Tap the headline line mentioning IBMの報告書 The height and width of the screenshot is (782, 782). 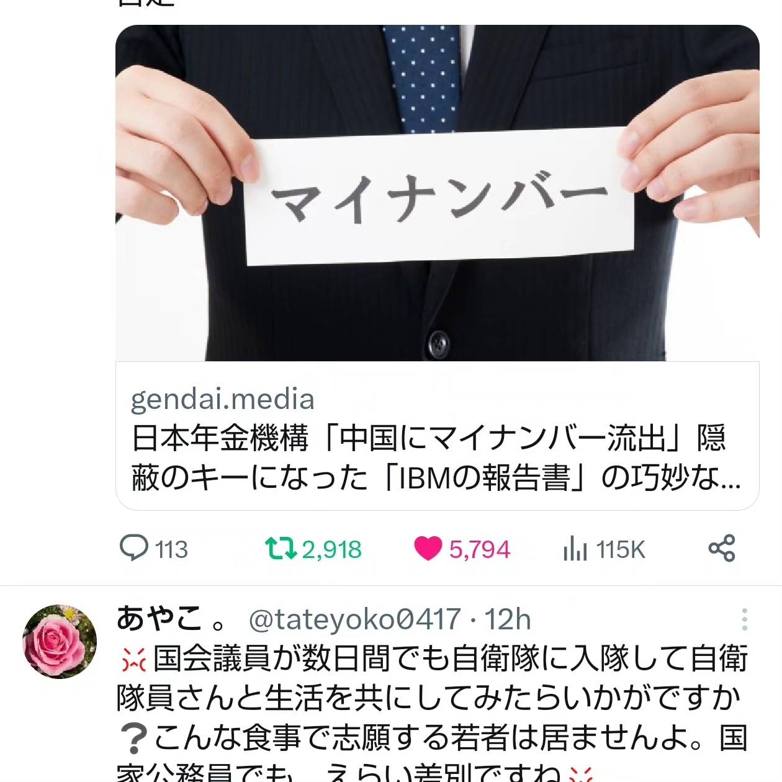coord(436,477)
